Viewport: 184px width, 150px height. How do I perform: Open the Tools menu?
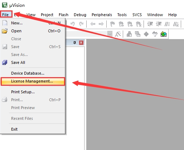pyautogui.click(x=122, y=15)
